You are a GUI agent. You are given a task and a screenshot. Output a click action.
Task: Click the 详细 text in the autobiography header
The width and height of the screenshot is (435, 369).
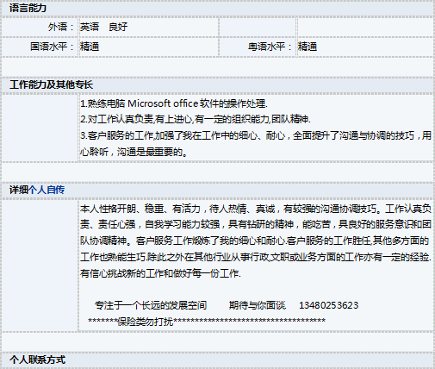pyautogui.click(x=19, y=190)
